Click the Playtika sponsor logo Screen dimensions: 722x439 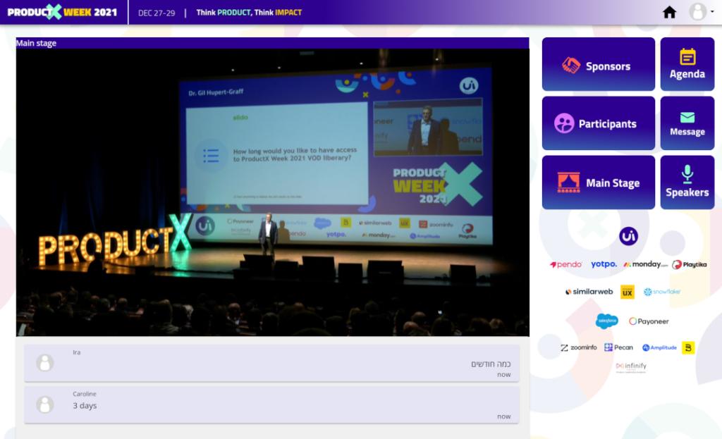pos(689,264)
